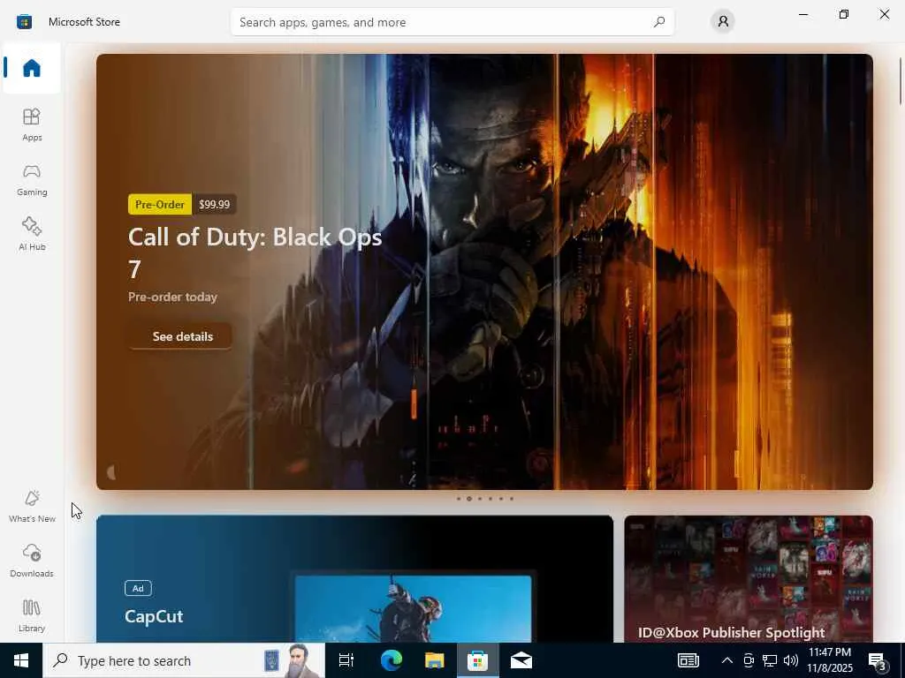Click inside the Search apps, games field
The height and width of the screenshot is (678, 905).
(x=452, y=22)
